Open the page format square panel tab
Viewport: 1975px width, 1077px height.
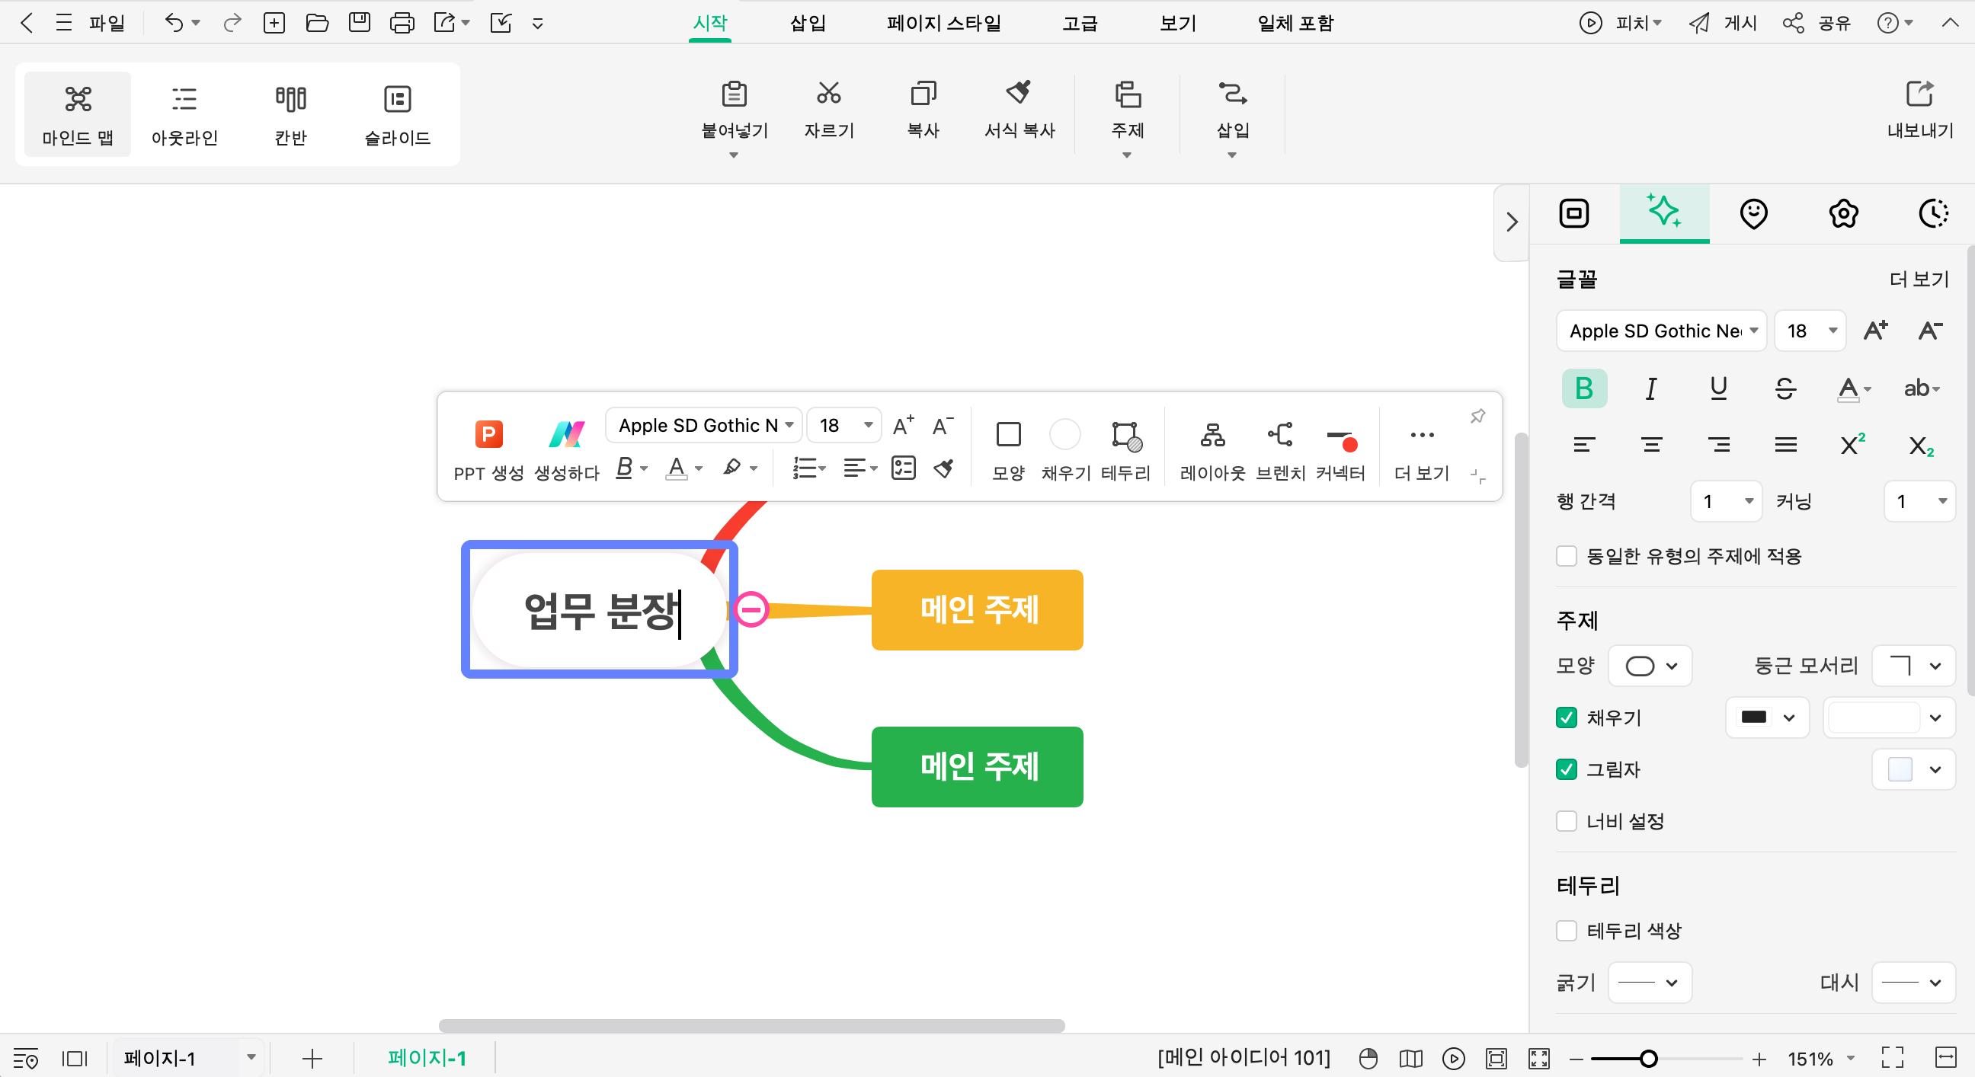point(1574,213)
